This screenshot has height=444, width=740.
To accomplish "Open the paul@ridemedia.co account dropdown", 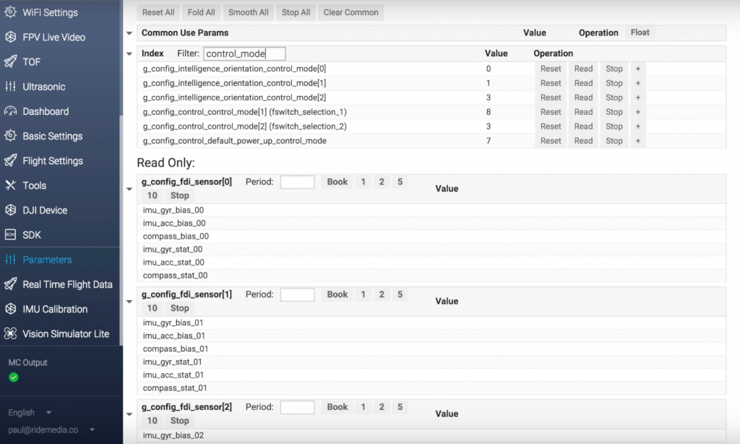I will coord(51,430).
